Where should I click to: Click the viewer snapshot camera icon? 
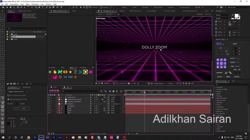tap(129, 83)
